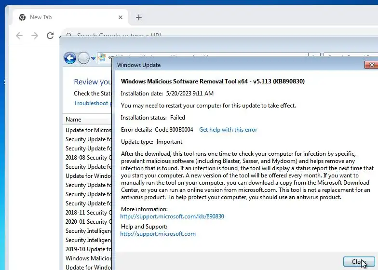Screen dimensions: 378x270
Task: Reload the page in Chrome
Action: 50,36
